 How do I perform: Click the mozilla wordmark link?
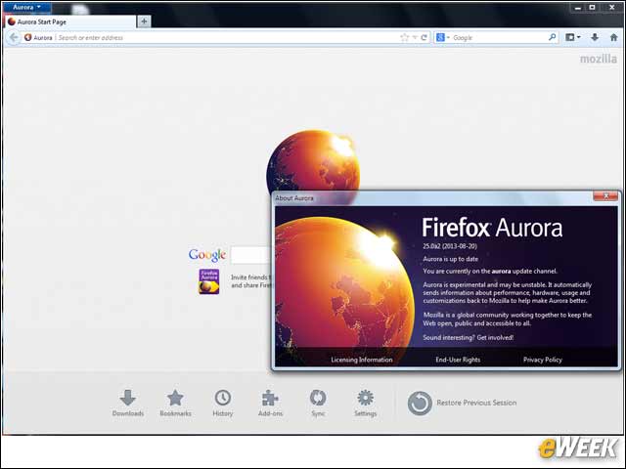tap(598, 59)
